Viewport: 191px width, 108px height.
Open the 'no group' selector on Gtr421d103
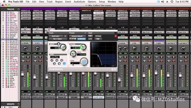[123, 43]
